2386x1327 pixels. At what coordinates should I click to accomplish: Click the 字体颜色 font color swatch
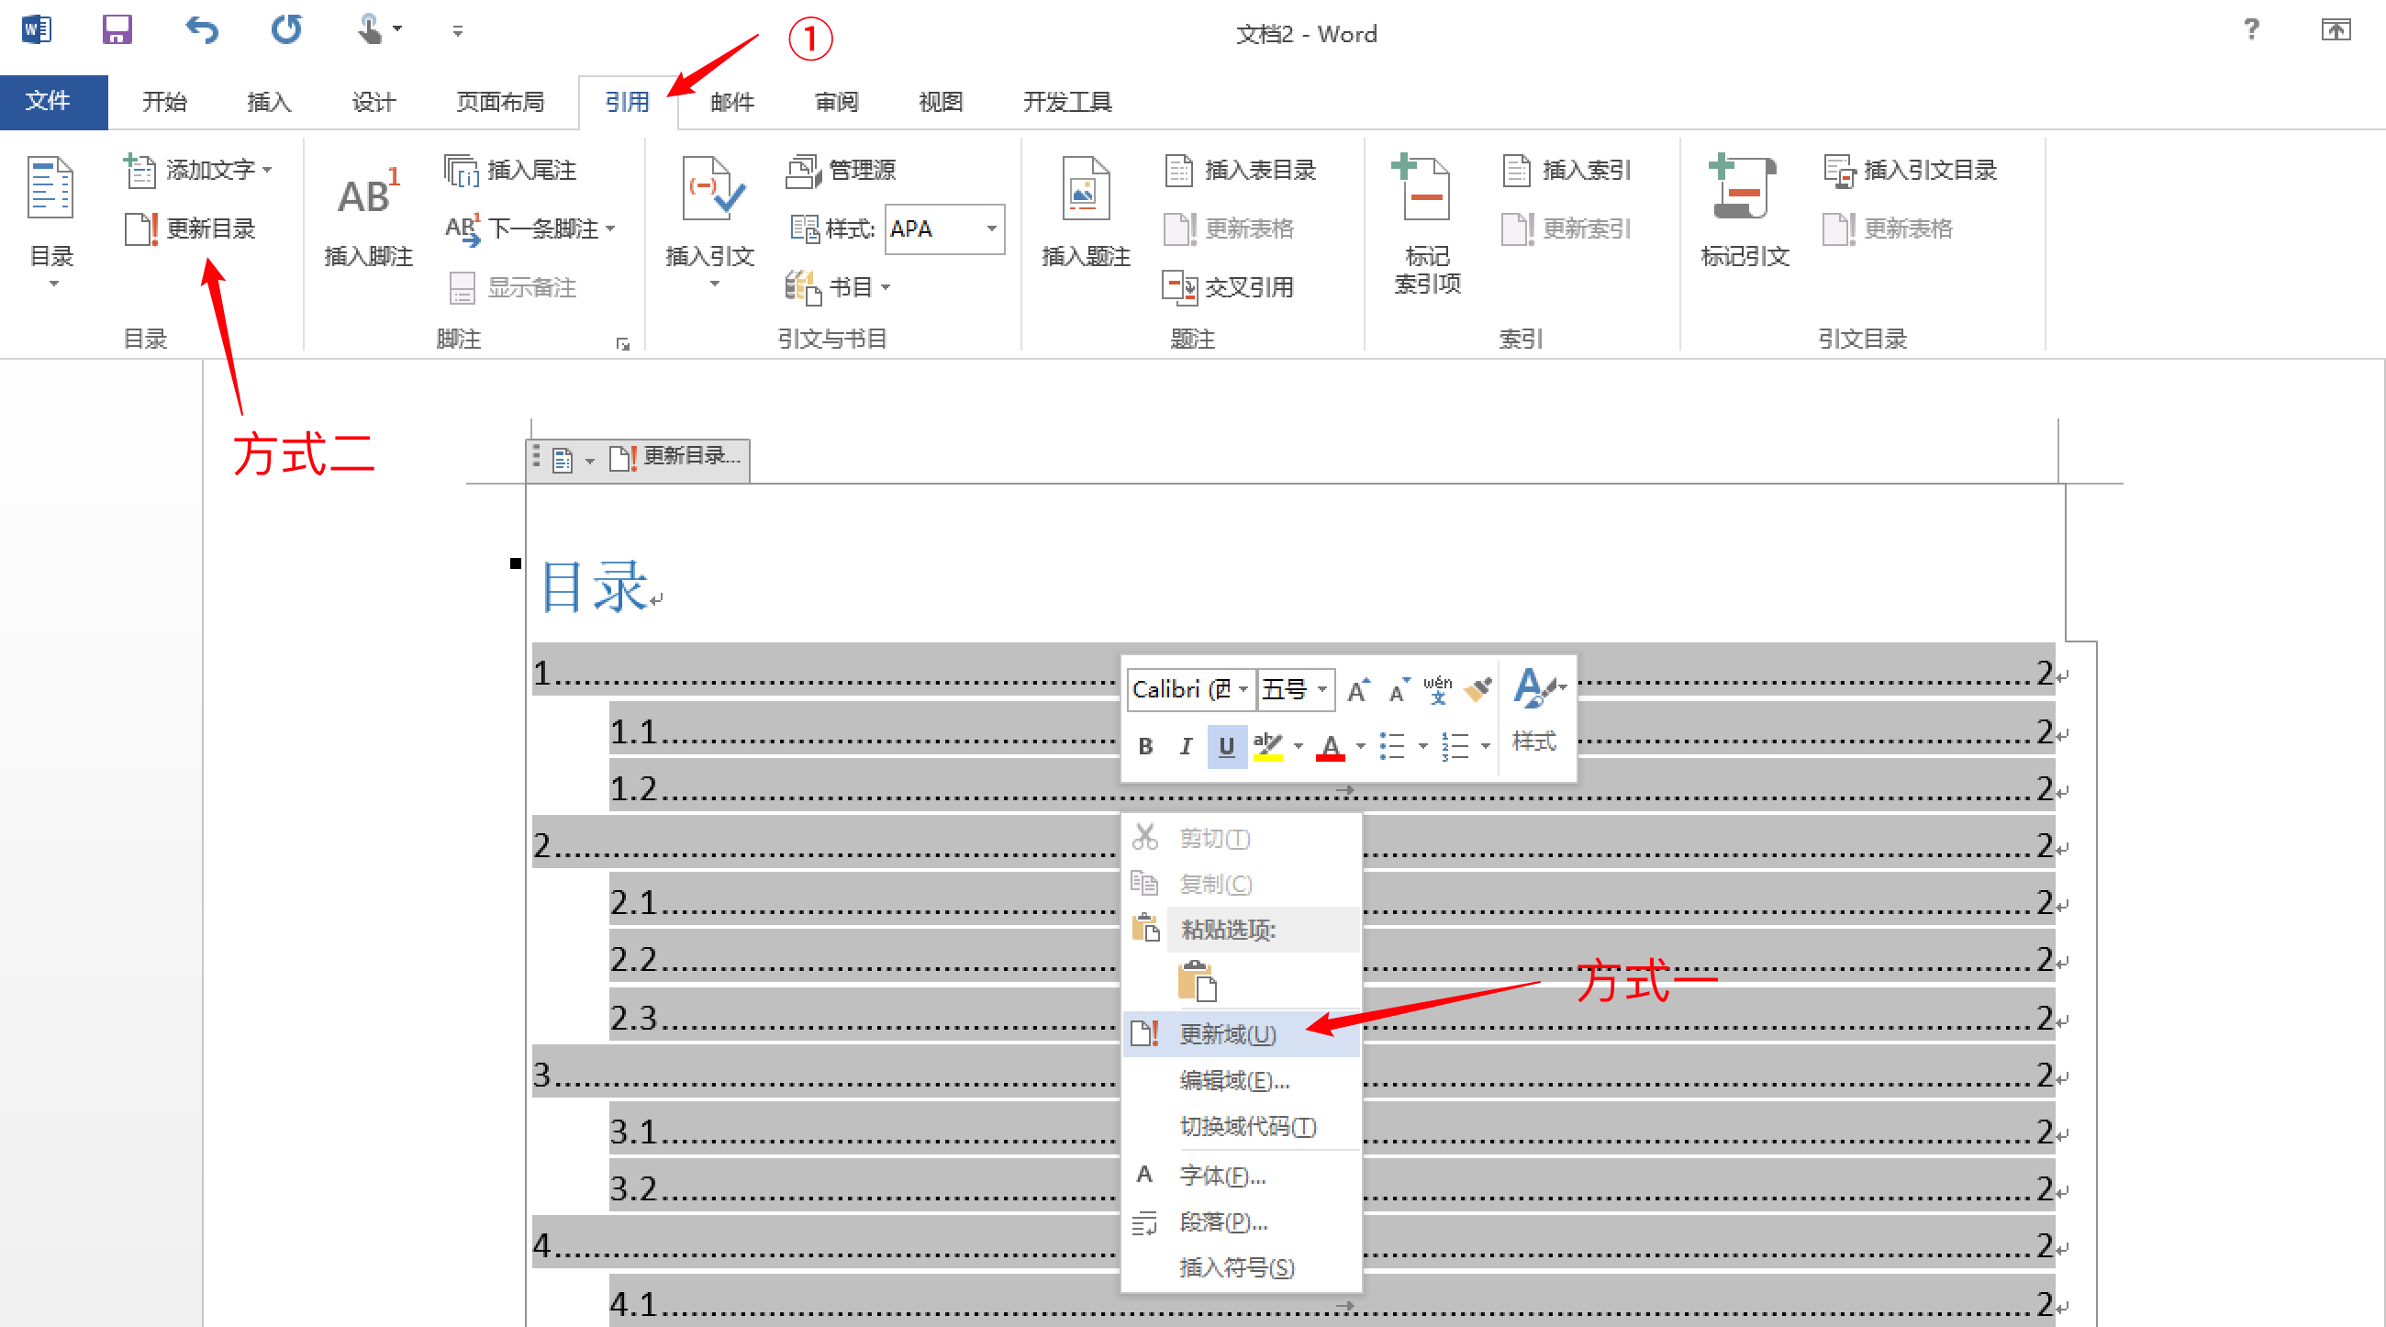pyautogui.click(x=1332, y=746)
